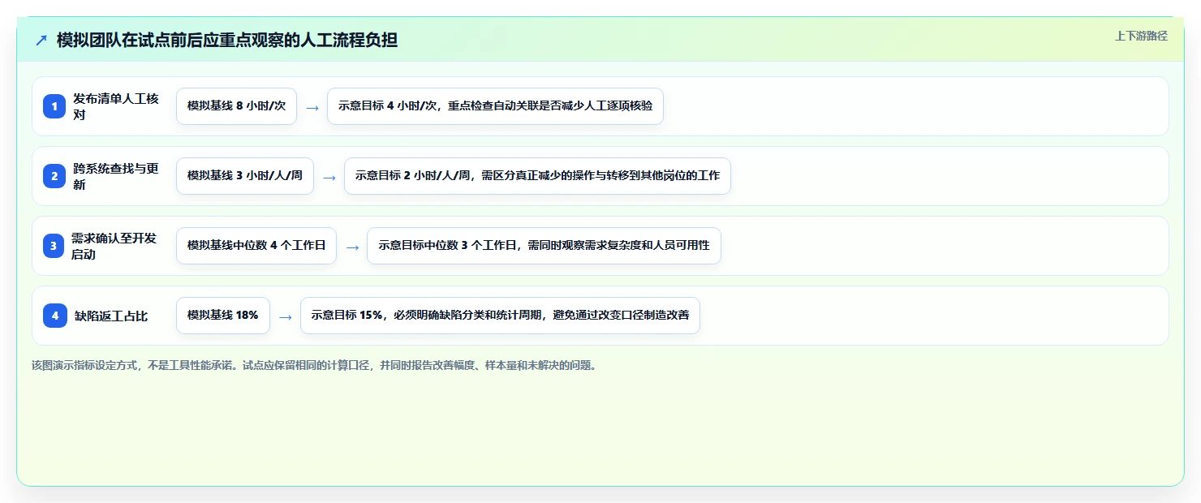
Task: Select the 跨系统查找与更新 row label
Action: (116, 176)
